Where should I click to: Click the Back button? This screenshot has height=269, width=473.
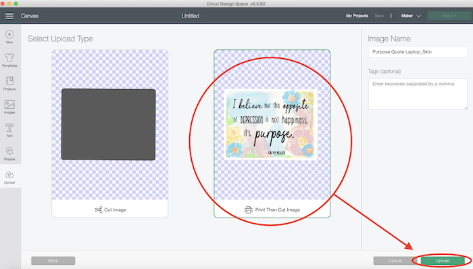click(53, 261)
